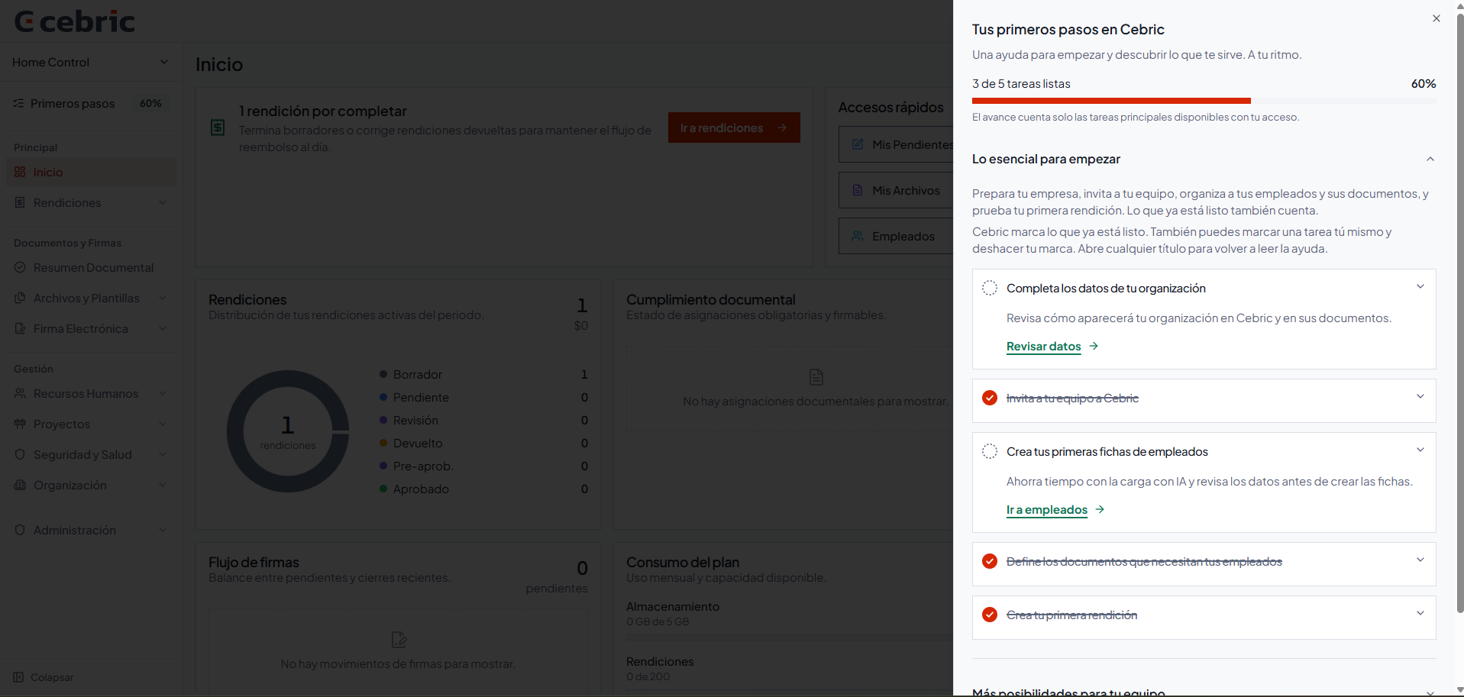Open Mis Archivos quick access
Image resolution: width=1464 pixels, height=697 pixels.
896,190
